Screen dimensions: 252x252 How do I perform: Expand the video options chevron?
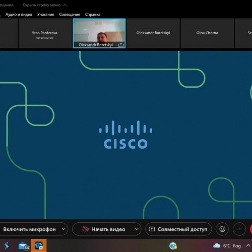point(137,229)
